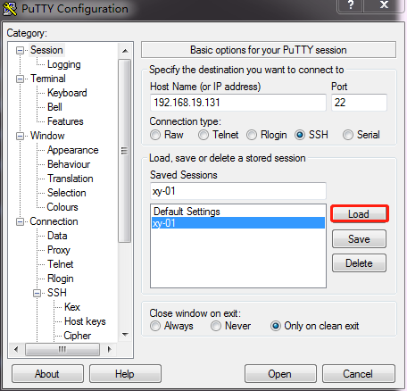Open the Connection category
The width and height of the screenshot is (407, 391).
pyautogui.click(x=54, y=221)
